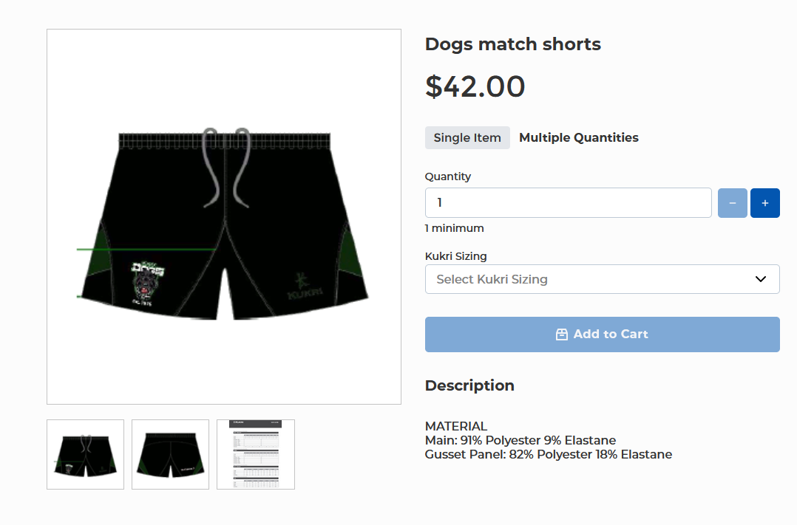Viewport: 797px width, 525px height.
Task: Click the Dogs match shorts product title
Action: point(513,44)
